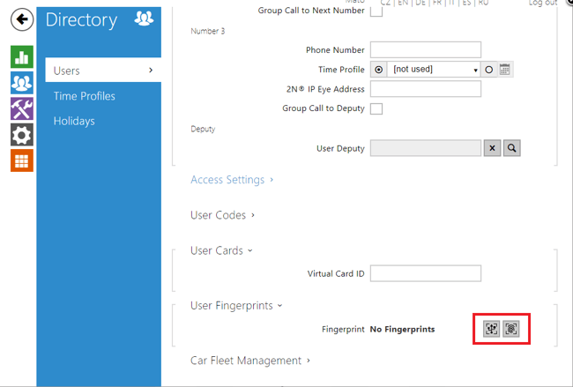The image size is (573, 387).
Task: Click the Virtual Card ID field
Action: coord(426,273)
